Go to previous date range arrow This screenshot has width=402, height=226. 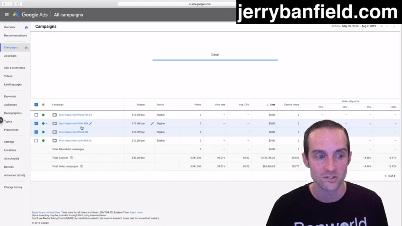click(387, 26)
